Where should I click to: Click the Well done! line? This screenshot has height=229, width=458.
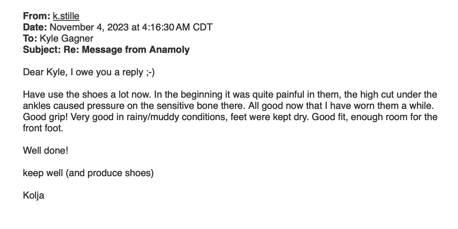pyautogui.click(x=46, y=151)
